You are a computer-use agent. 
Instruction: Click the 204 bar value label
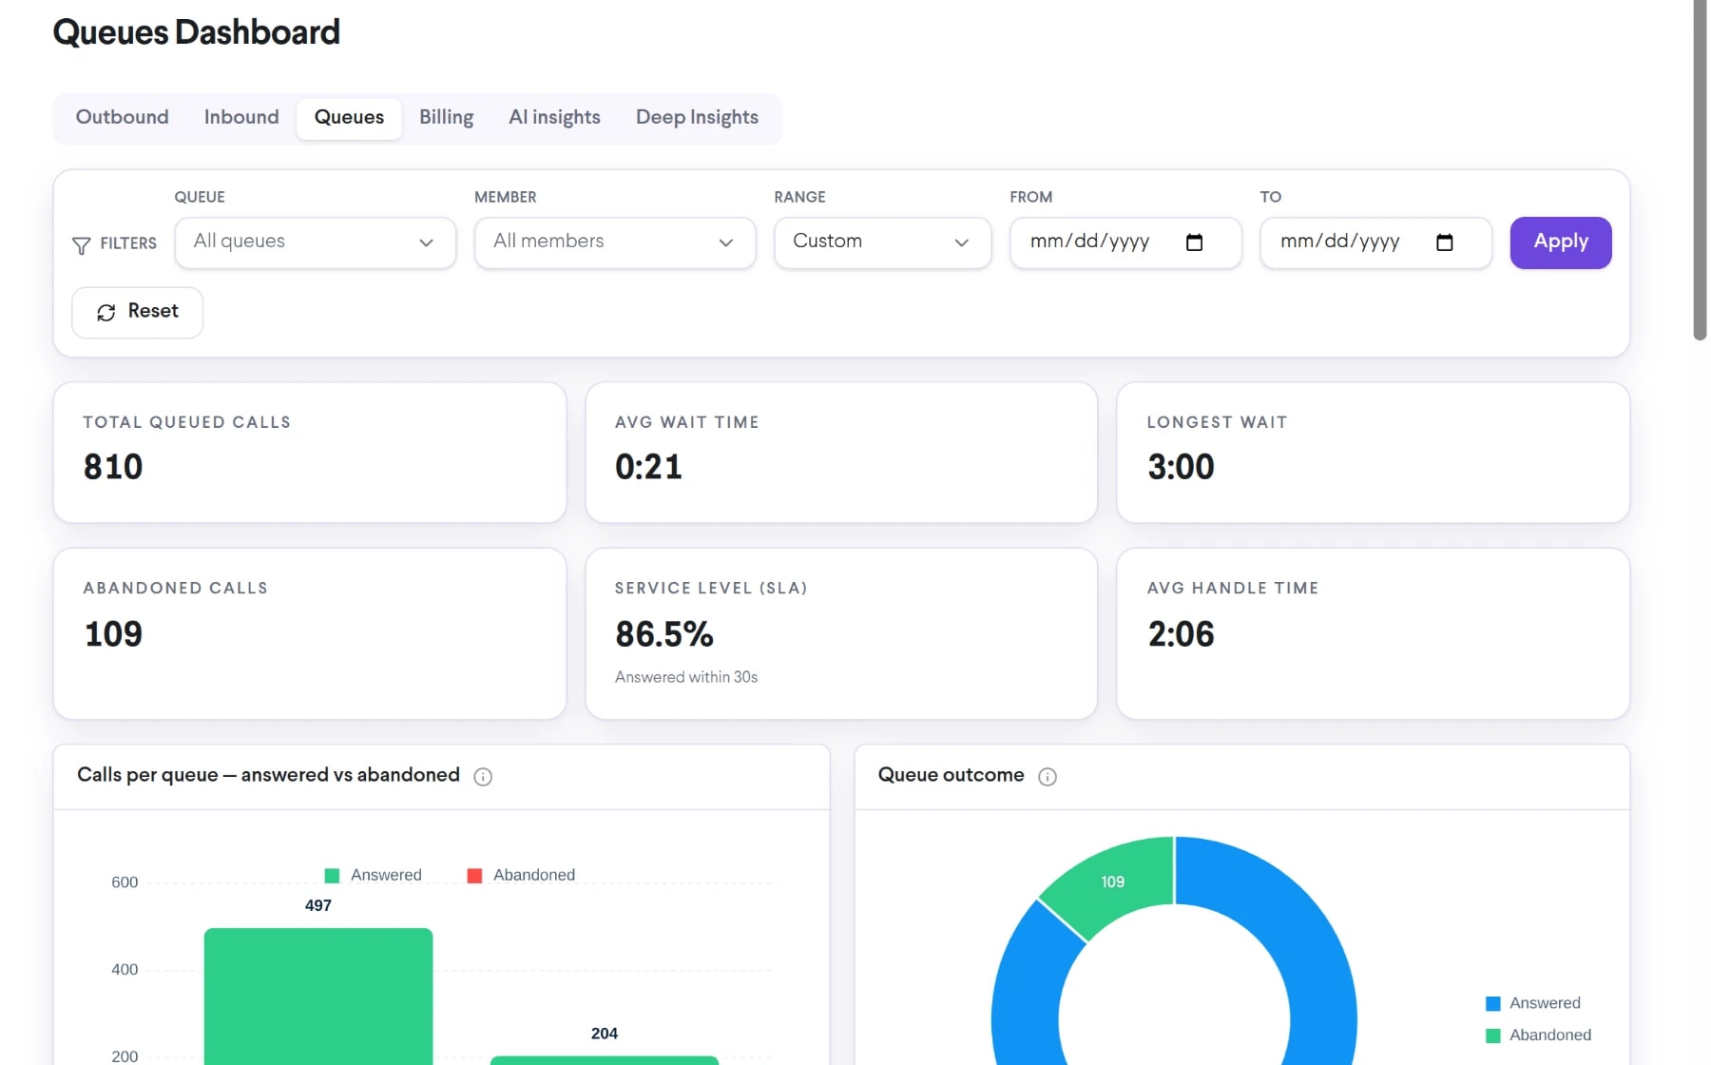pos(605,1034)
